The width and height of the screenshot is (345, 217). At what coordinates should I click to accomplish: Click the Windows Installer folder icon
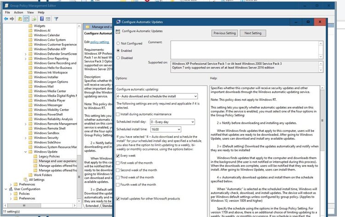pos(30,77)
